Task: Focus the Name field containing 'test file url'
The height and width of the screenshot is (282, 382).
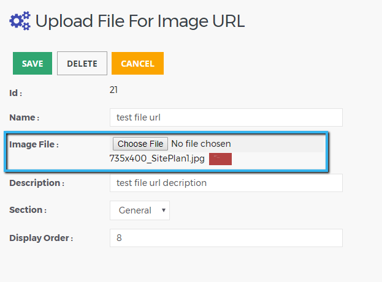Action: pyautogui.click(x=226, y=117)
